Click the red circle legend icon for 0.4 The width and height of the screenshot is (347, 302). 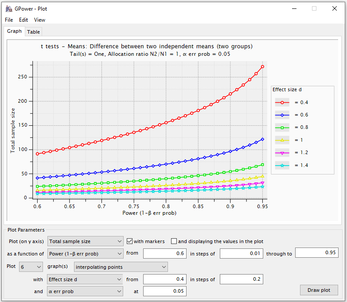pyautogui.click(x=282, y=102)
